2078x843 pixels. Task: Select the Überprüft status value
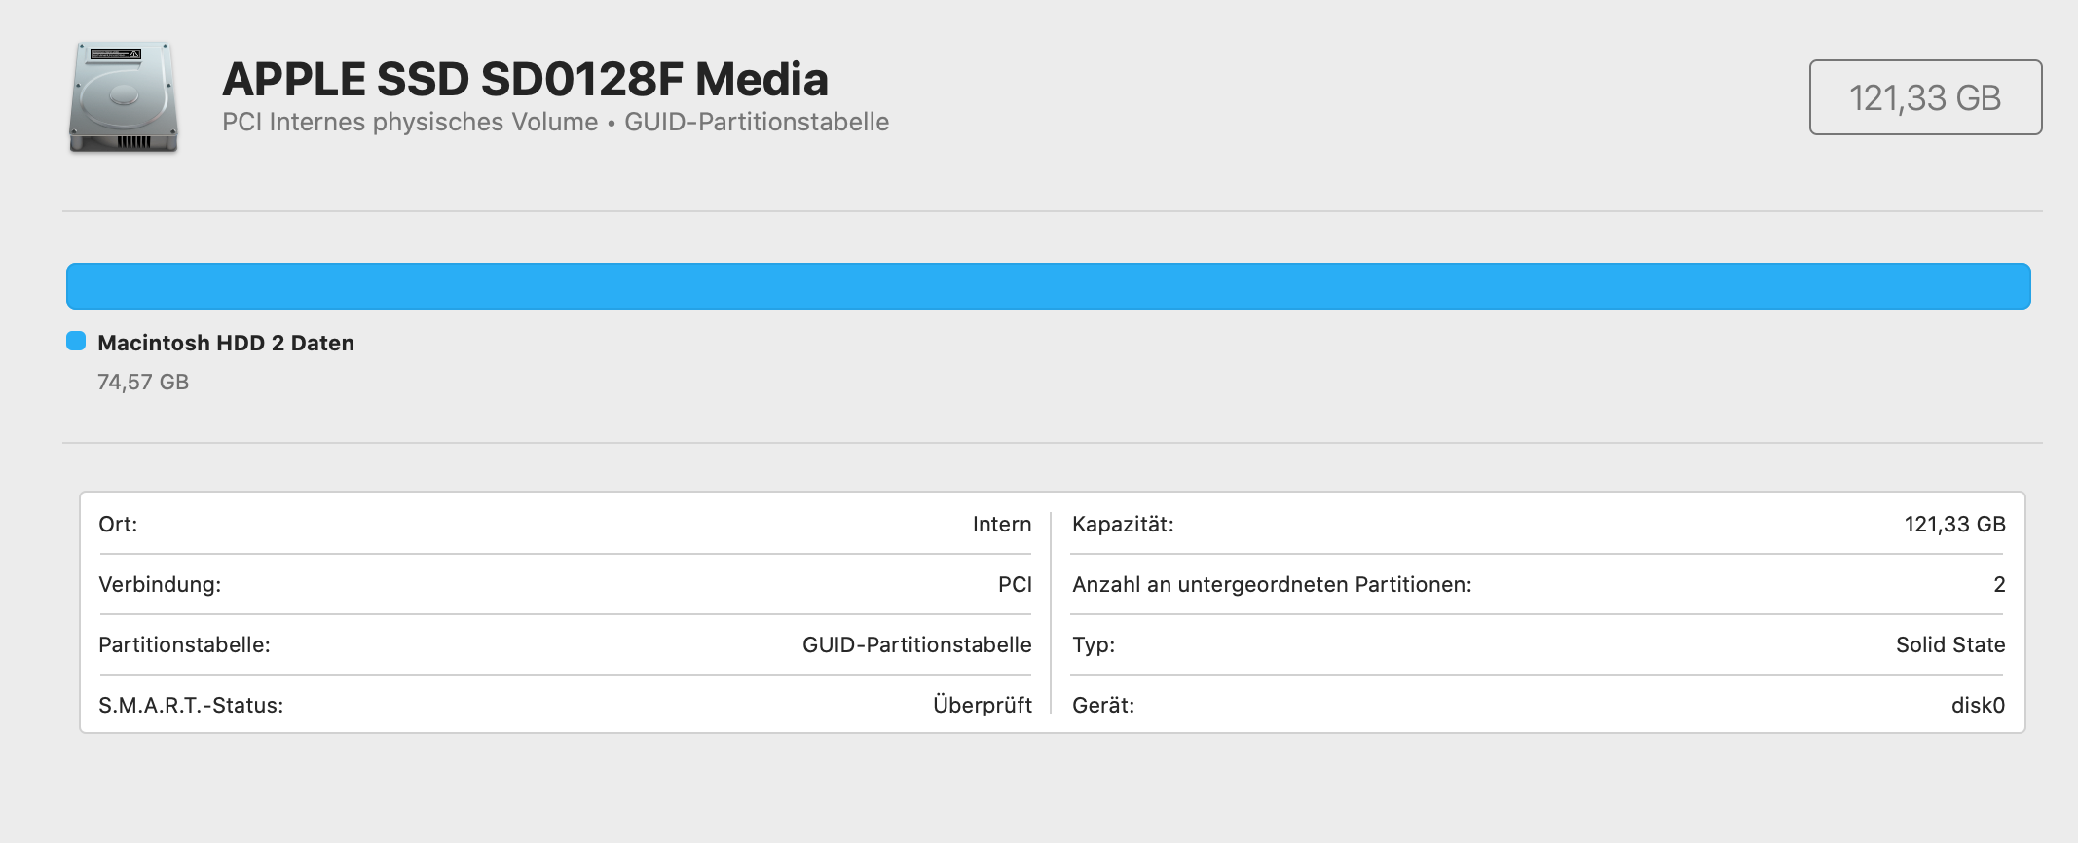coord(982,705)
